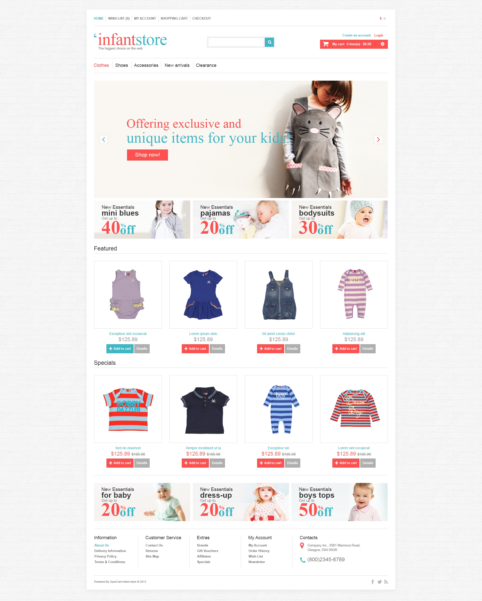Viewport: 482px width, 601px height.
Task: Expand the Accessories menu item
Action: click(146, 65)
